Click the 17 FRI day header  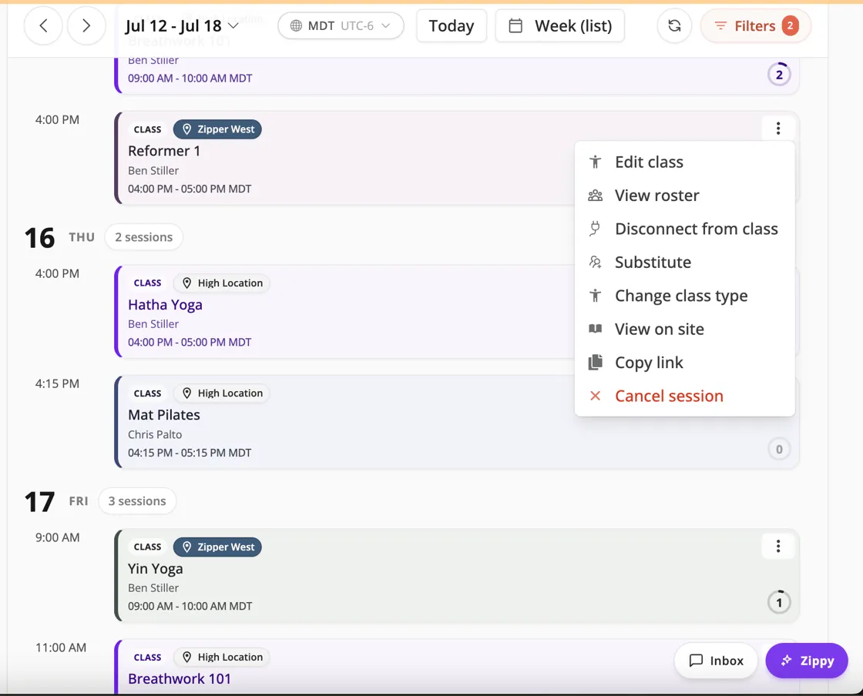pyautogui.click(x=56, y=501)
